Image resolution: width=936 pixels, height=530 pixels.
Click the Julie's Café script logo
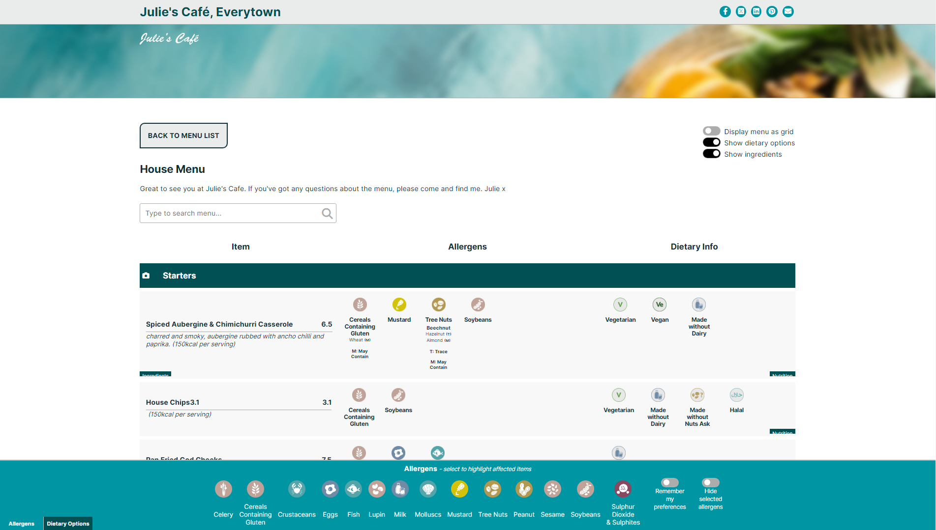[x=169, y=38]
